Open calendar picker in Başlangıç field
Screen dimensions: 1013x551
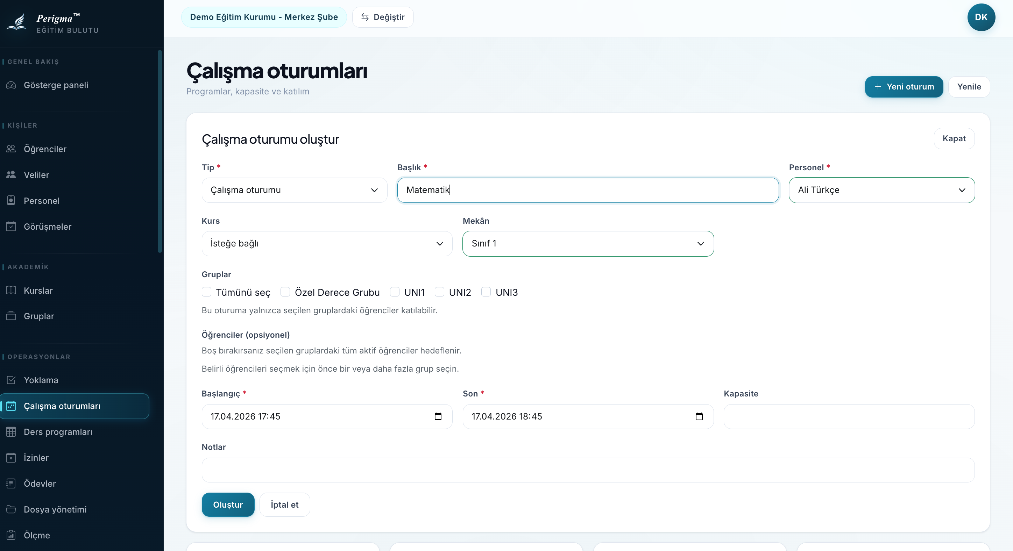click(x=438, y=416)
